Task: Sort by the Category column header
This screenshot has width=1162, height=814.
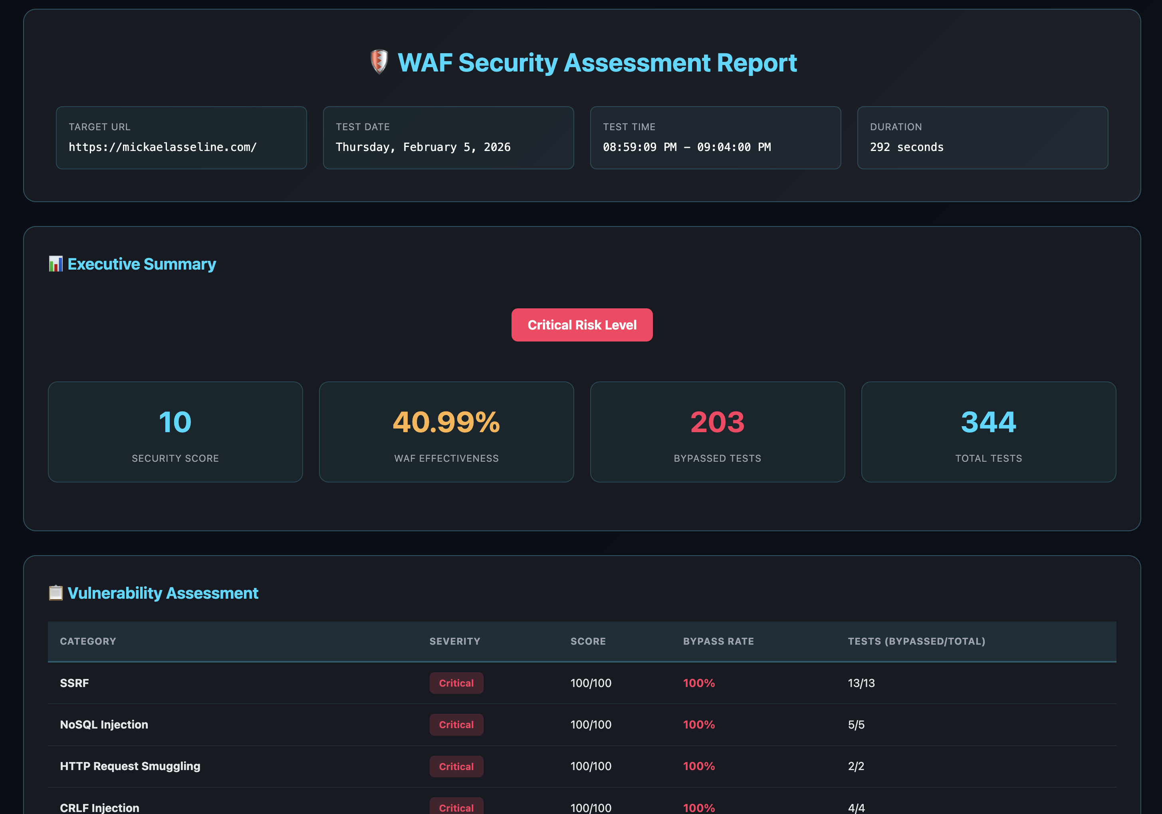Action: 88,641
